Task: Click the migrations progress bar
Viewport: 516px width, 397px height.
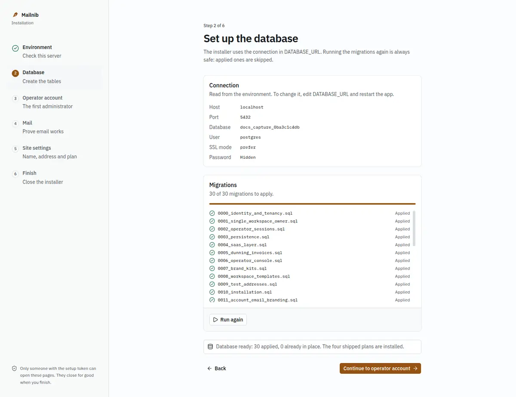Action: pos(312,204)
